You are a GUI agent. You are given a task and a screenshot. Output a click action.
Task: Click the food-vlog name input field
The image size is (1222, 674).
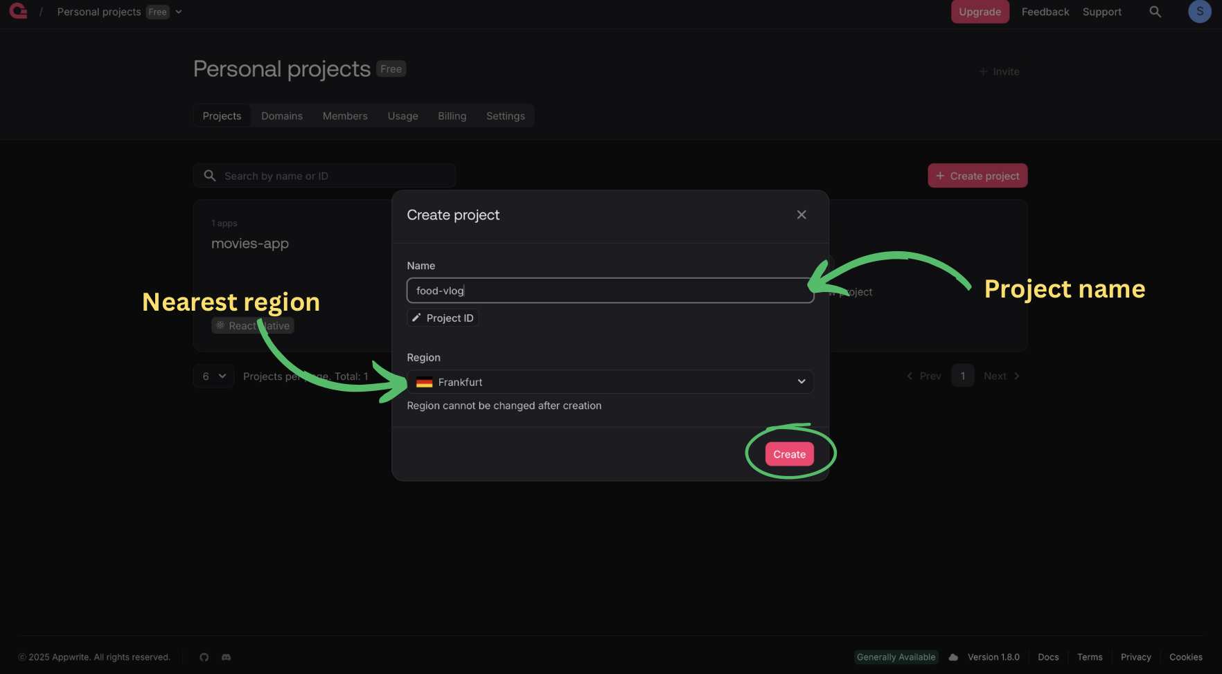[x=610, y=290]
